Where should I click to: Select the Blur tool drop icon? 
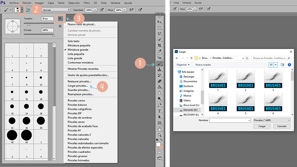tap(160, 93)
